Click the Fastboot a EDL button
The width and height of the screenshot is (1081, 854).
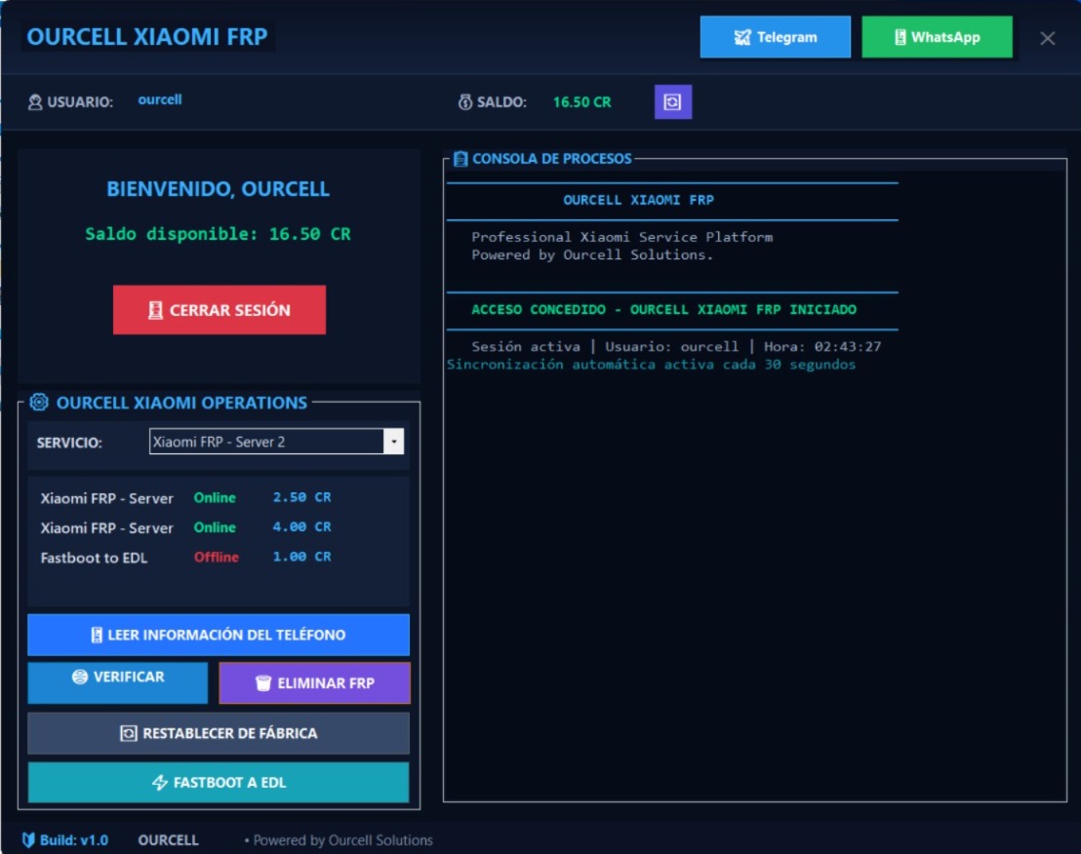click(219, 783)
